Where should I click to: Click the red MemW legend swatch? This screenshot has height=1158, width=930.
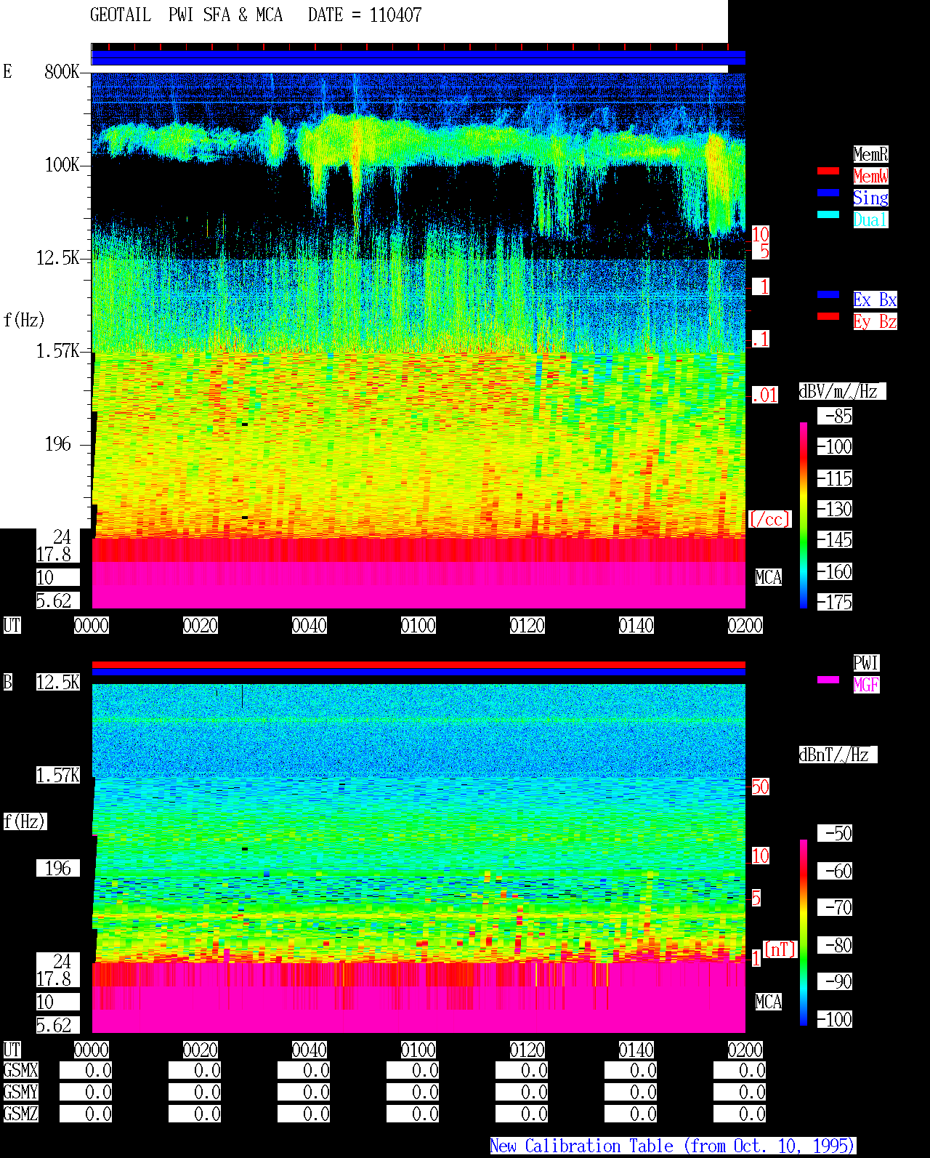coord(828,171)
